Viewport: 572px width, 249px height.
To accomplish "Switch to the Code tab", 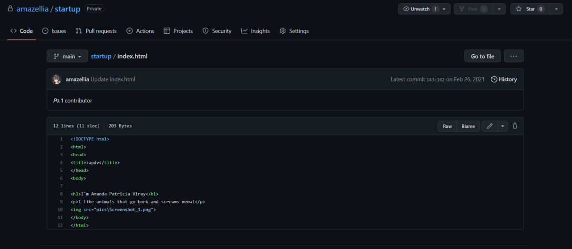I will pos(22,31).
